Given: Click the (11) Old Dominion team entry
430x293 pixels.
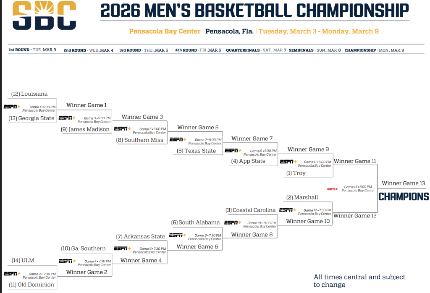Looking at the screenshot, I should [x=33, y=285].
